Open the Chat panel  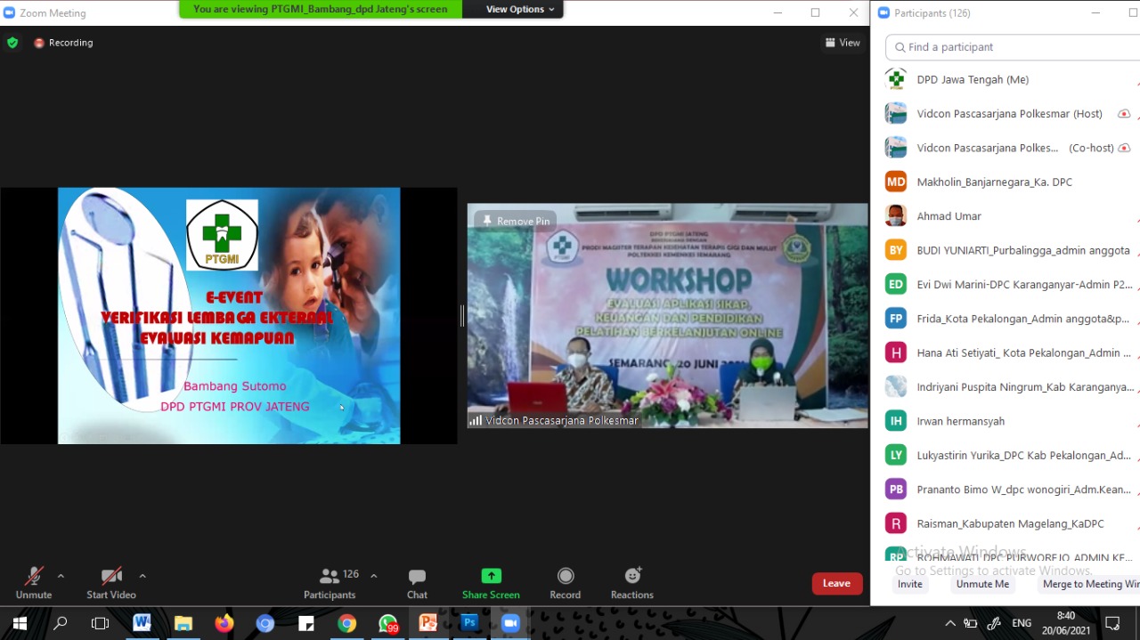pos(417,583)
